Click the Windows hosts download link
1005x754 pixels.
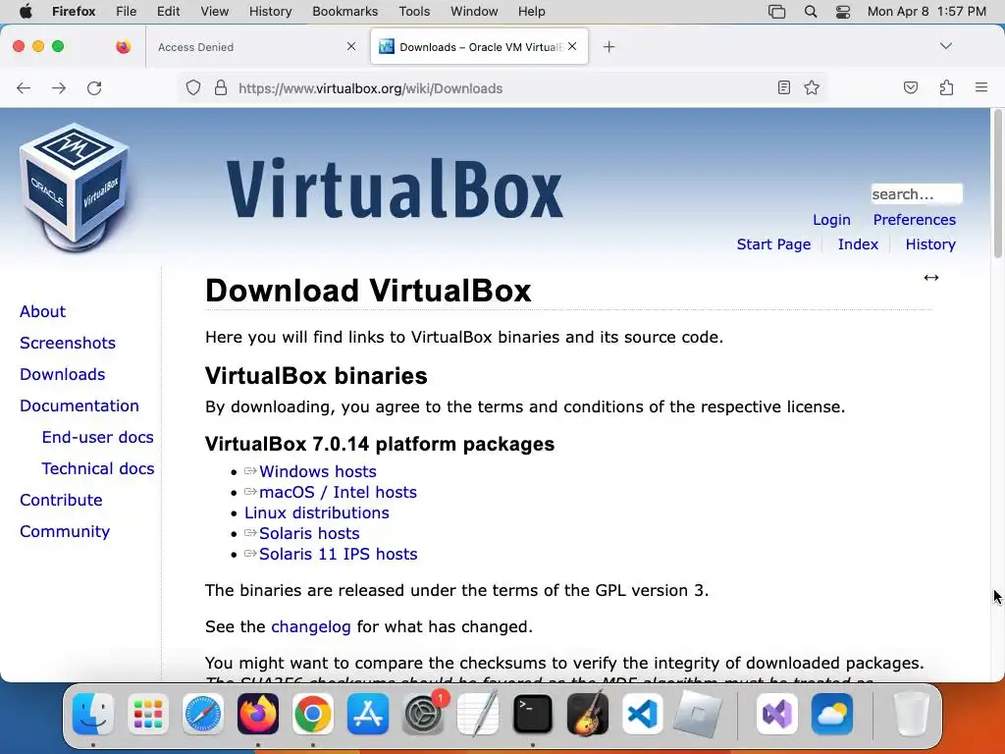click(317, 471)
